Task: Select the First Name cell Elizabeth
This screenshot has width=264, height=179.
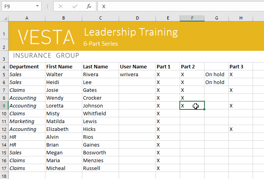Action: tap(57, 129)
